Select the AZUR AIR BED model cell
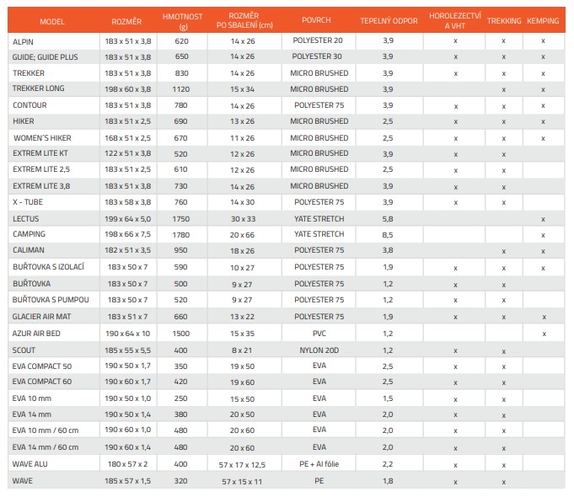 (x=36, y=334)
